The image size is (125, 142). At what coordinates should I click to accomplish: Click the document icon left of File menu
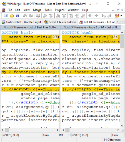pos(4,10)
